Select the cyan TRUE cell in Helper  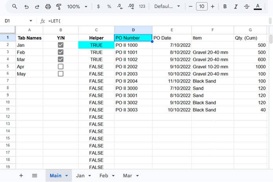click(x=96, y=45)
